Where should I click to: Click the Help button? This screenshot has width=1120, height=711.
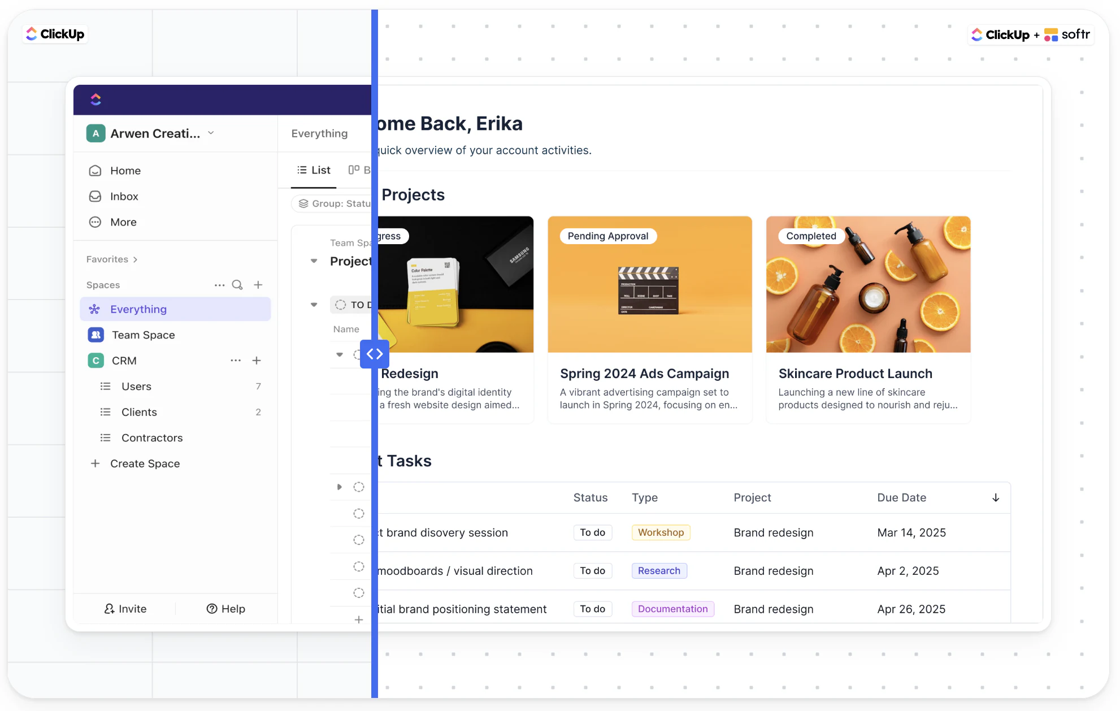coord(226,609)
